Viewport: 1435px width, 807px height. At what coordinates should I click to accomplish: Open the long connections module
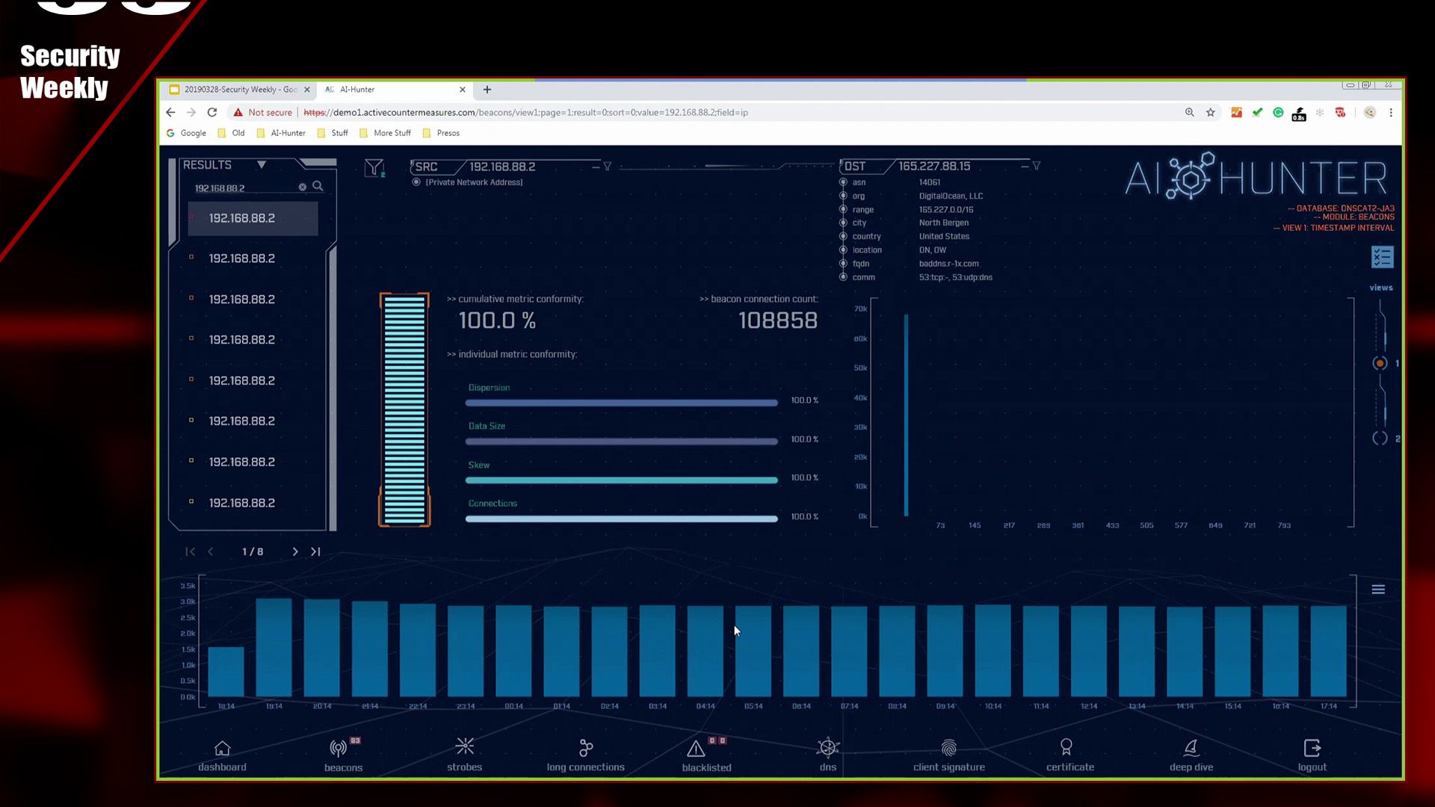[x=585, y=755]
